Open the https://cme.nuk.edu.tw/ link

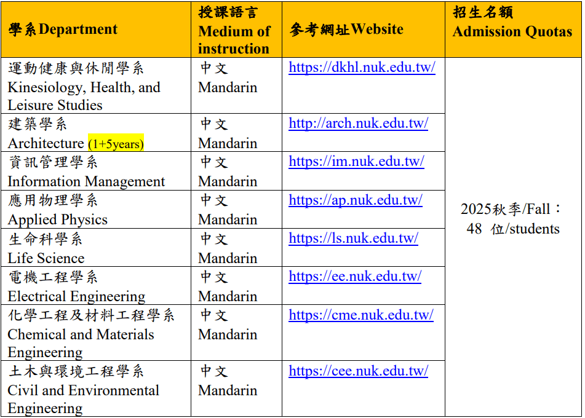tap(360, 315)
